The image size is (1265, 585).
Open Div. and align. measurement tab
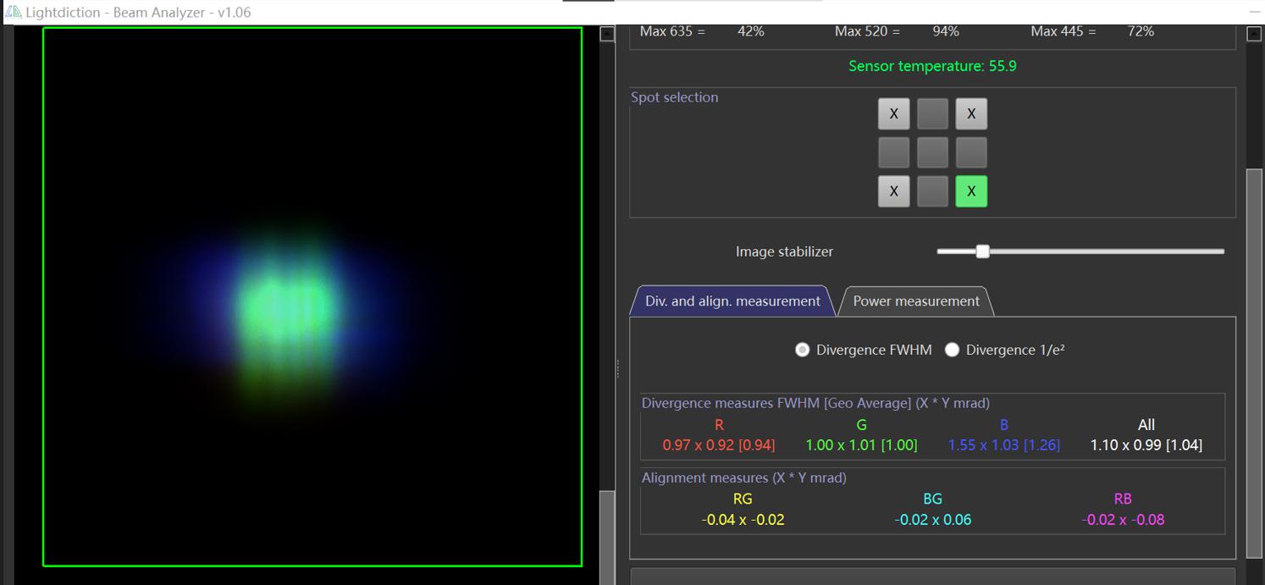click(x=732, y=301)
